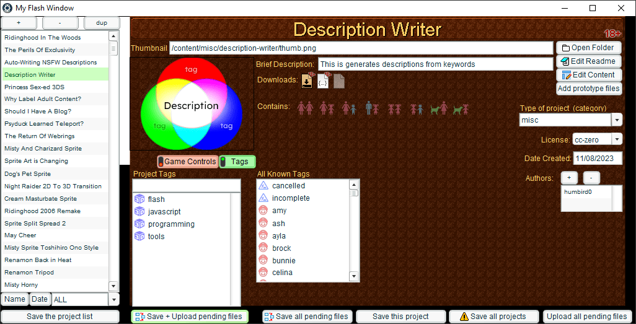Open the Type of project category dropdown
The height and width of the screenshot is (324, 636).
coord(617,120)
